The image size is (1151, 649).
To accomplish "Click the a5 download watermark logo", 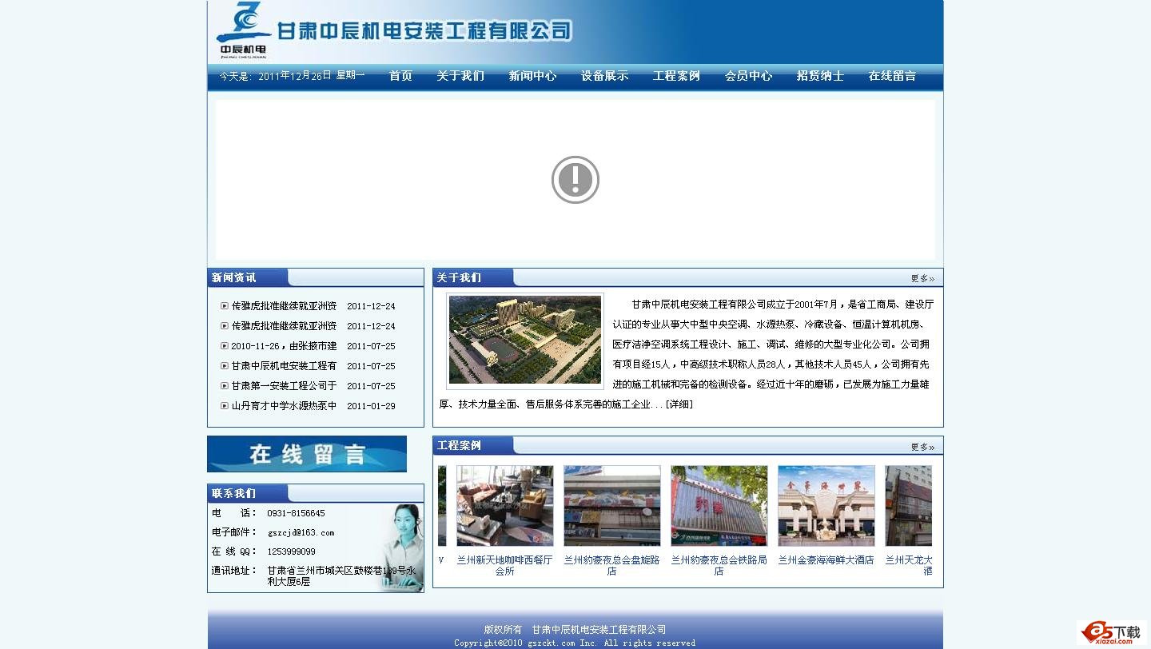I will coord(1111,632).
